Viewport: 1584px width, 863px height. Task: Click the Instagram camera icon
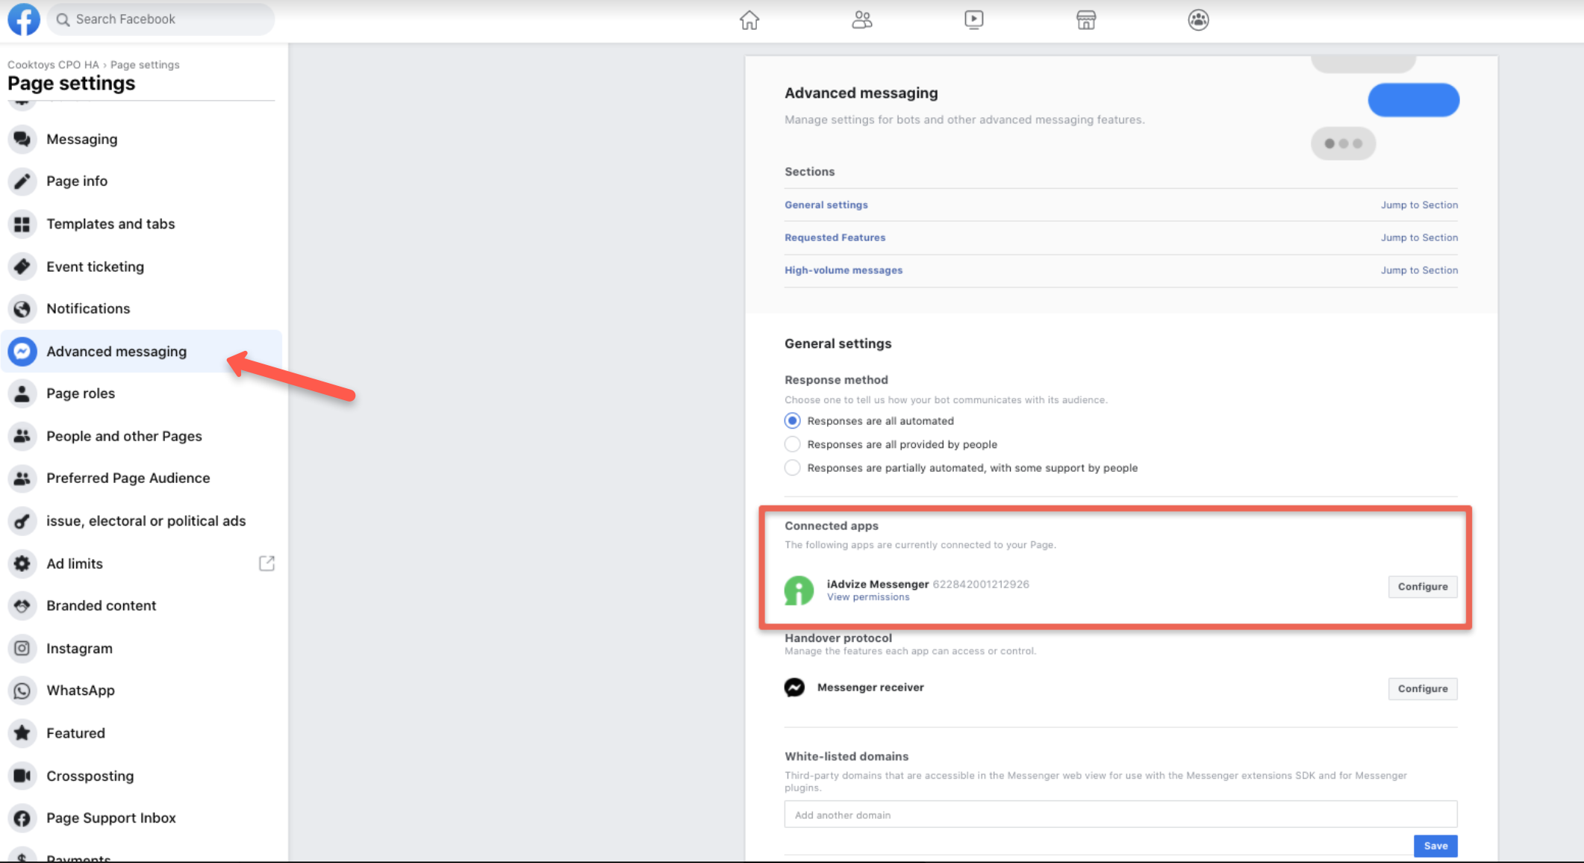pos(22,648)
